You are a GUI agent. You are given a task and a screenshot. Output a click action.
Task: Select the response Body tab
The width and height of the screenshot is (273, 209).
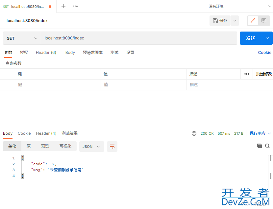click(8, 133)
